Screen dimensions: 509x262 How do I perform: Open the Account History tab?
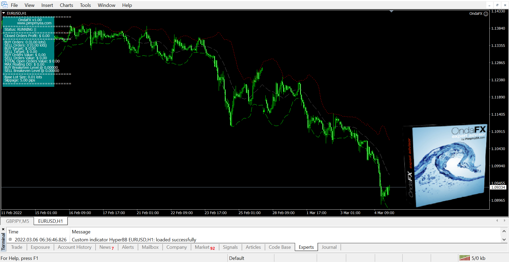pyautogui.click(x=74, y=247)
